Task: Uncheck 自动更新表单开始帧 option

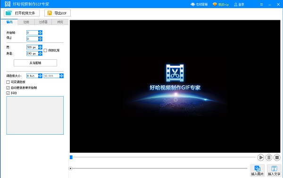Action: point(8,88)
